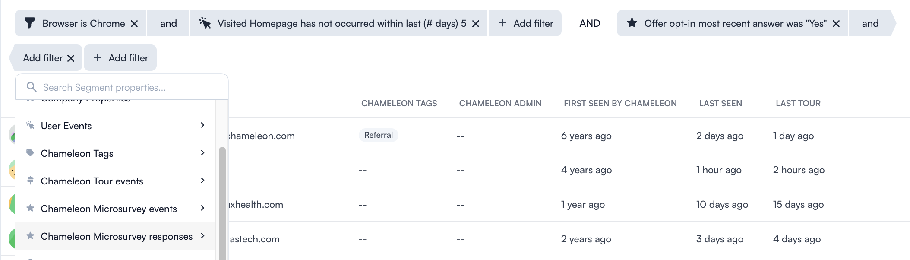This screenshot has width=910, height=260.
Task: Click the plus Add filter button on second row
Action: click(120, 58)
